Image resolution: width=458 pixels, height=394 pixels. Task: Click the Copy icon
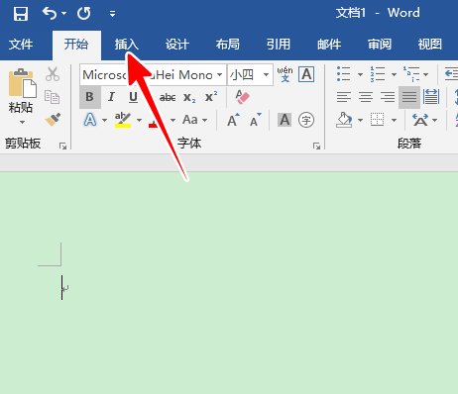coord(53,97)
